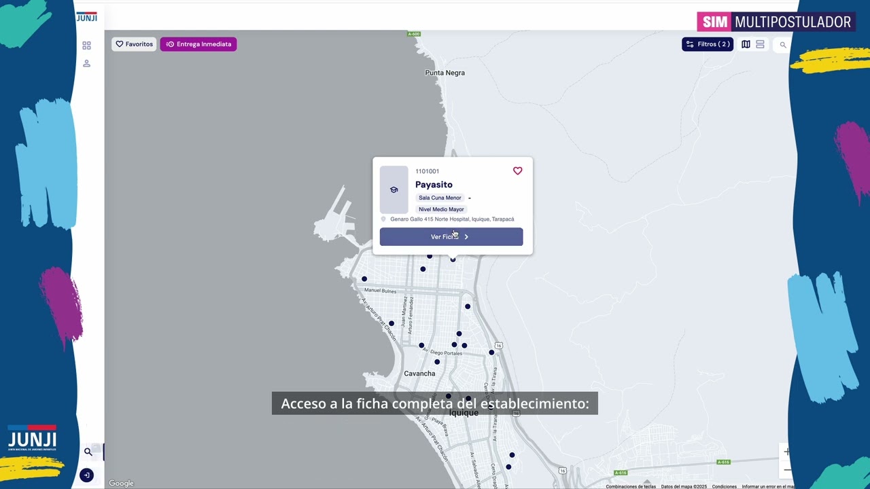Click the round login arrow icon
The height and width of the screenshot is (489, 870).
pyautogui.click(x=86, y=475)
